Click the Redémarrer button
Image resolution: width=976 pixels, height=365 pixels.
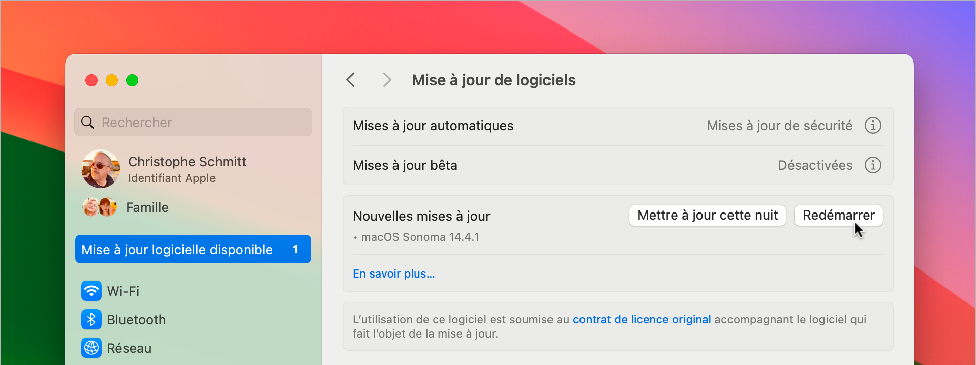pos(838,216)
